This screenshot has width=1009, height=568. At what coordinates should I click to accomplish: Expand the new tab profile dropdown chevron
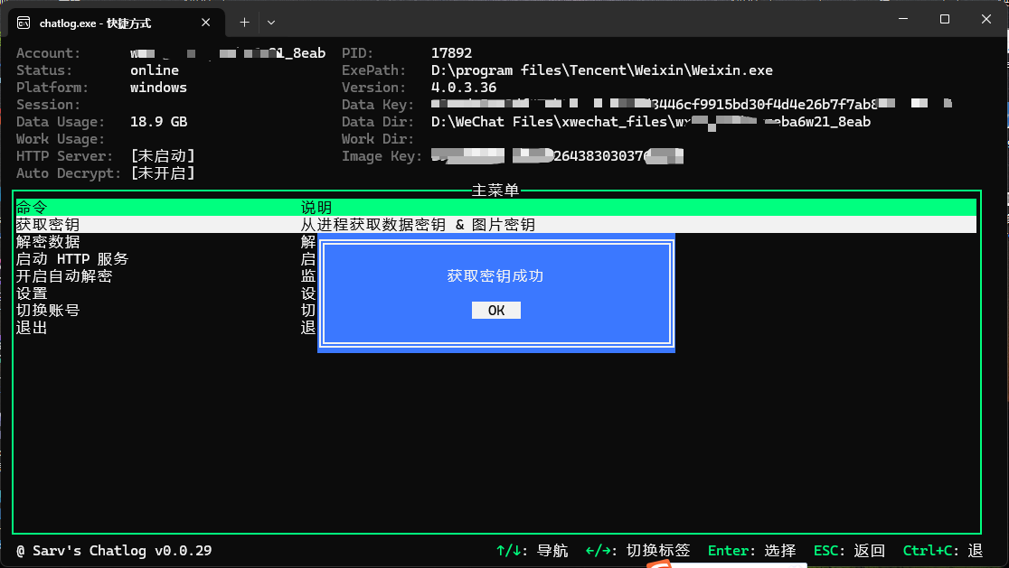coord(271,22)
